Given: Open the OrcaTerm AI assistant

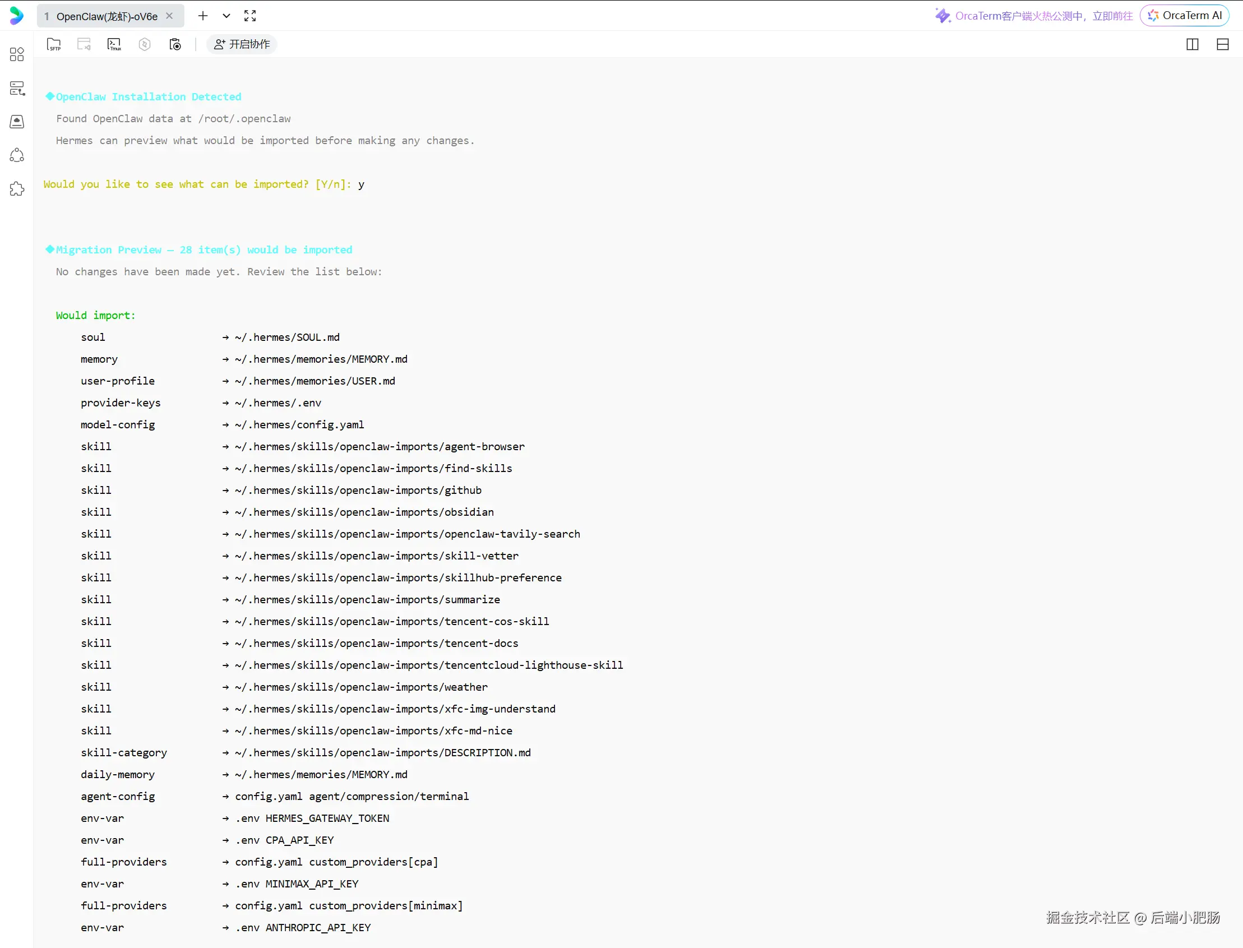Looking at the screenshot, I should point(1184,15).
